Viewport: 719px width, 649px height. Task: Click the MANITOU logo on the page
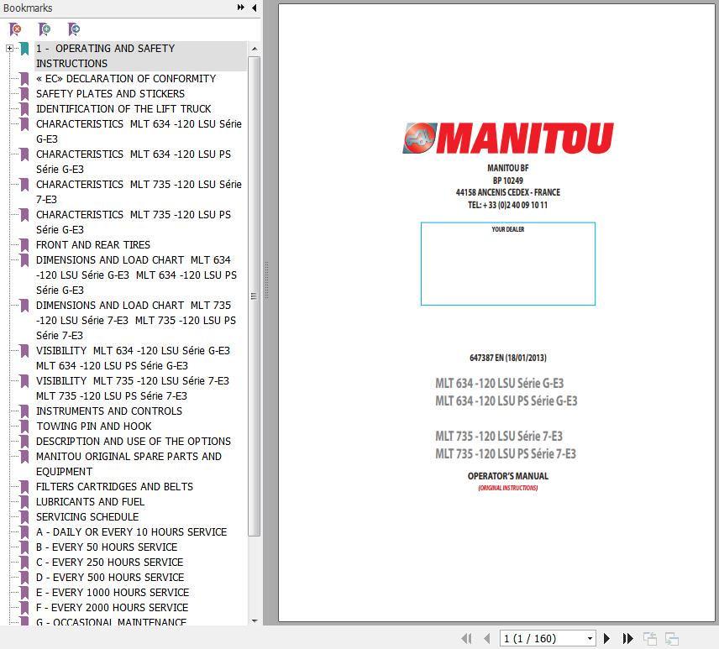click(x=508, y=138)
